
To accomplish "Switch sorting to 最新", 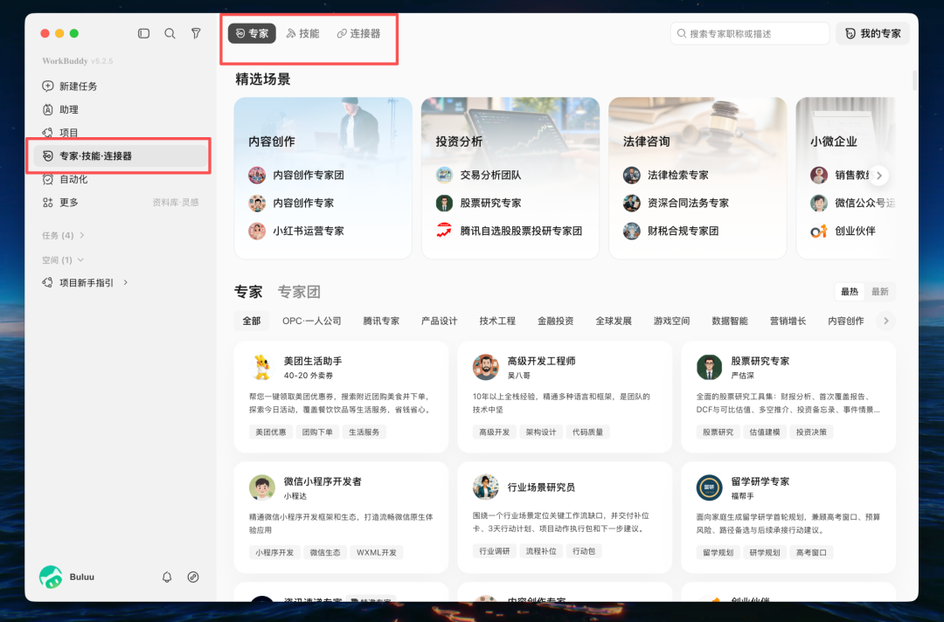I will pos(880,292).
